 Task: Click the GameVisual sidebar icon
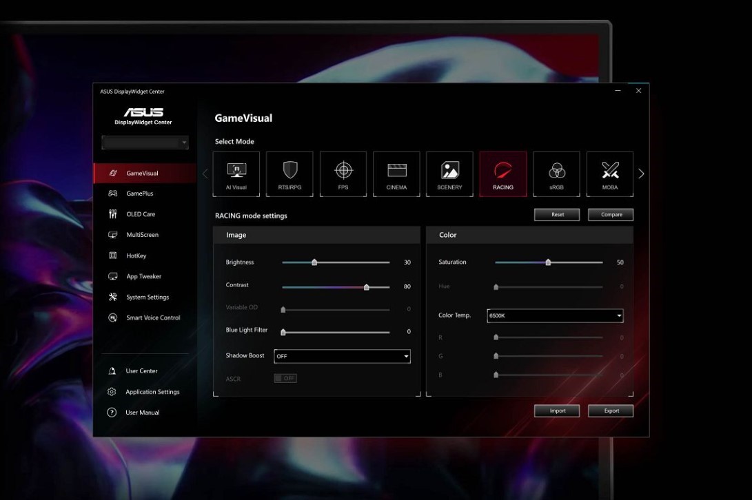[x=113, y=173]
